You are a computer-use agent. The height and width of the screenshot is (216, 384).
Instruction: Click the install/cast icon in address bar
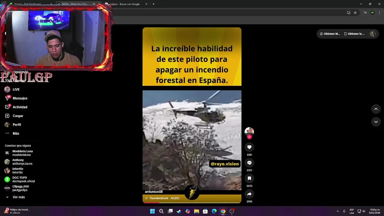[349, 13]
